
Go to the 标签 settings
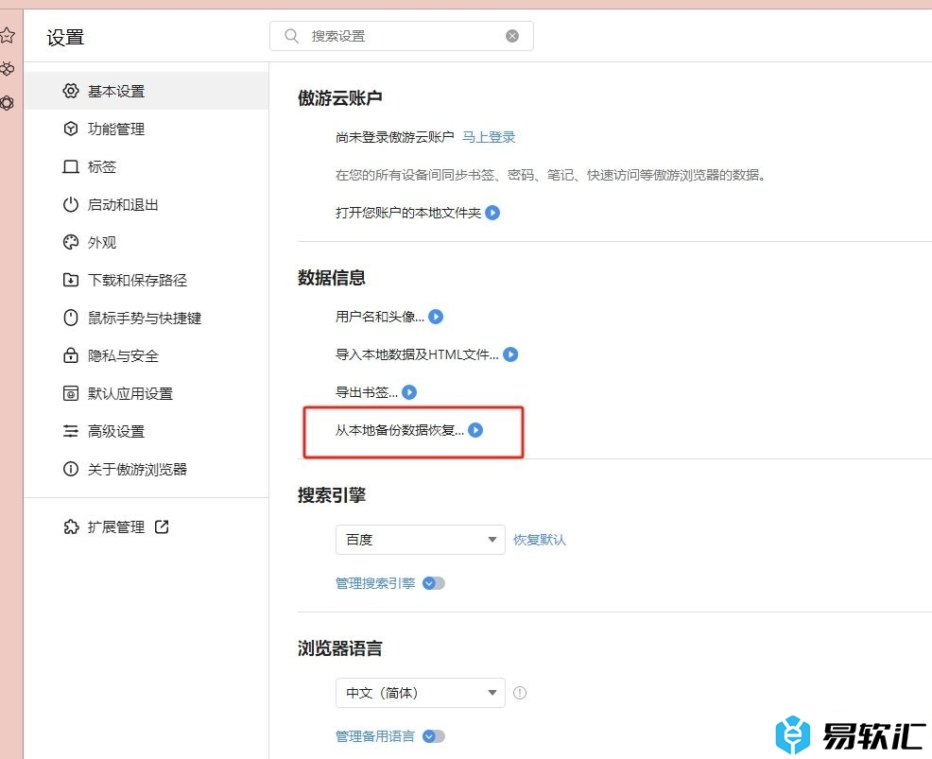tap(147, 167)
